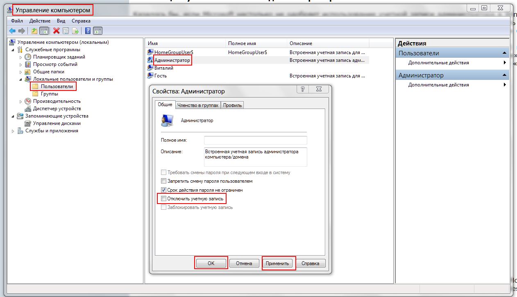The image size is (517, 297).
Task: Click the Properties toolbar icon
Action: tap(66, 31)
